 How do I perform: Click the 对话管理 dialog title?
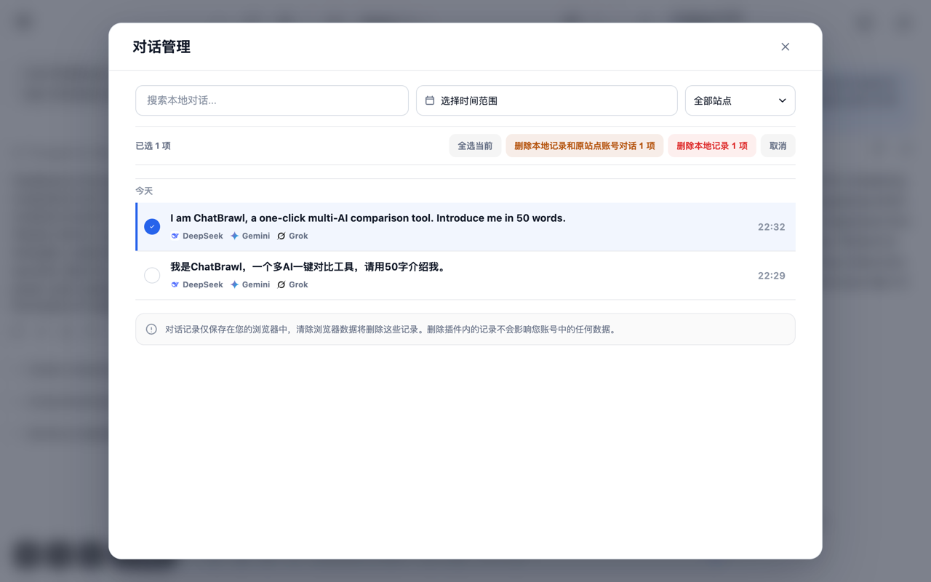tap(161, 47)
